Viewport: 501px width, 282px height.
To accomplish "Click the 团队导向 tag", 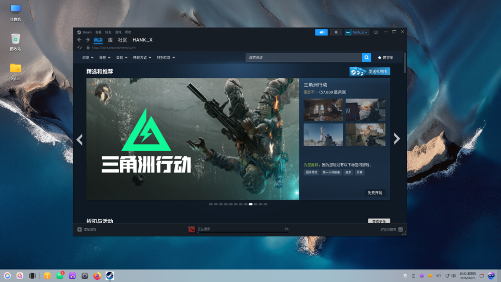I will 311,173.
